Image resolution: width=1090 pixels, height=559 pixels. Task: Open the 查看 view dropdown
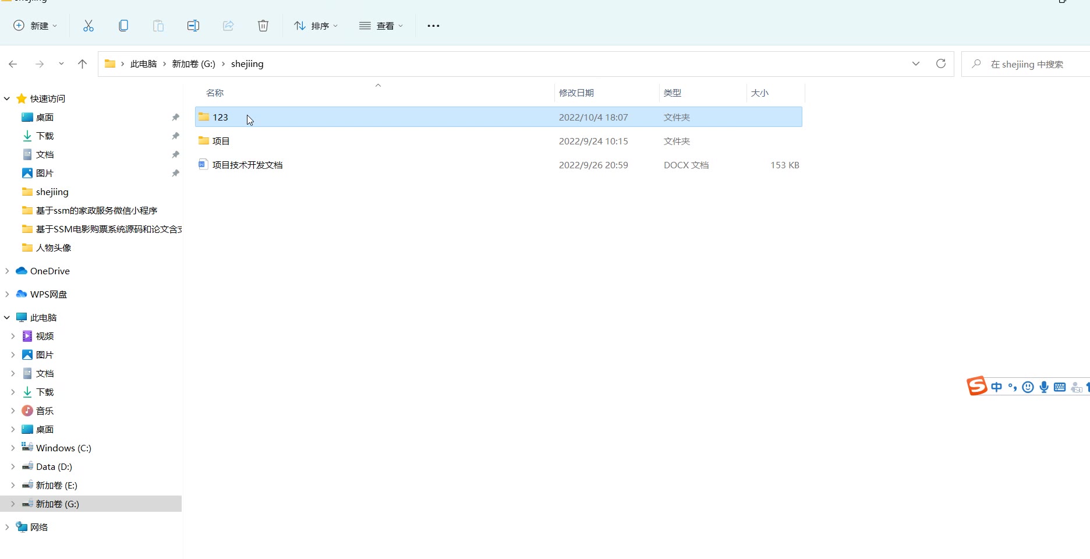coord(381,26)
